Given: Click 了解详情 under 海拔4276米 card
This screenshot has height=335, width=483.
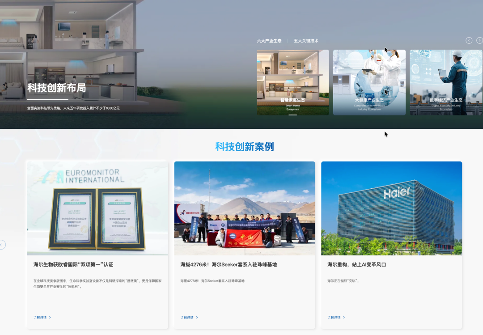Looking at the screenshot, I should (187, 317).
